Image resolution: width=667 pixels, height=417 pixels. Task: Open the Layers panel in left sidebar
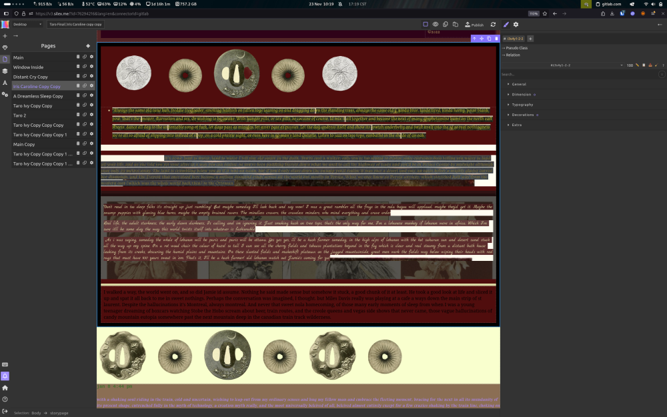click(5, 71)
